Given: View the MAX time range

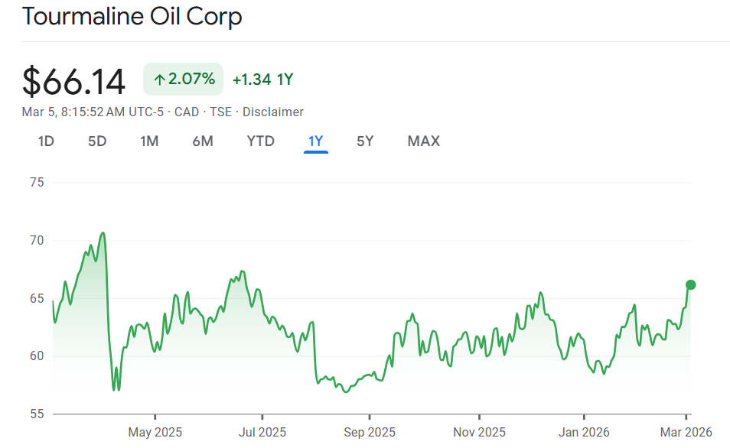Looking at the screenshot, I should point(423,141).
